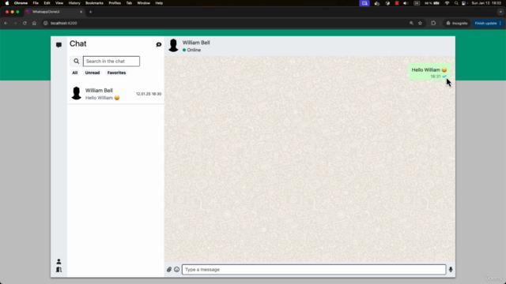Open William Bell conversation in chat list
The image size is (506, 284).
[x=115, y=94]
